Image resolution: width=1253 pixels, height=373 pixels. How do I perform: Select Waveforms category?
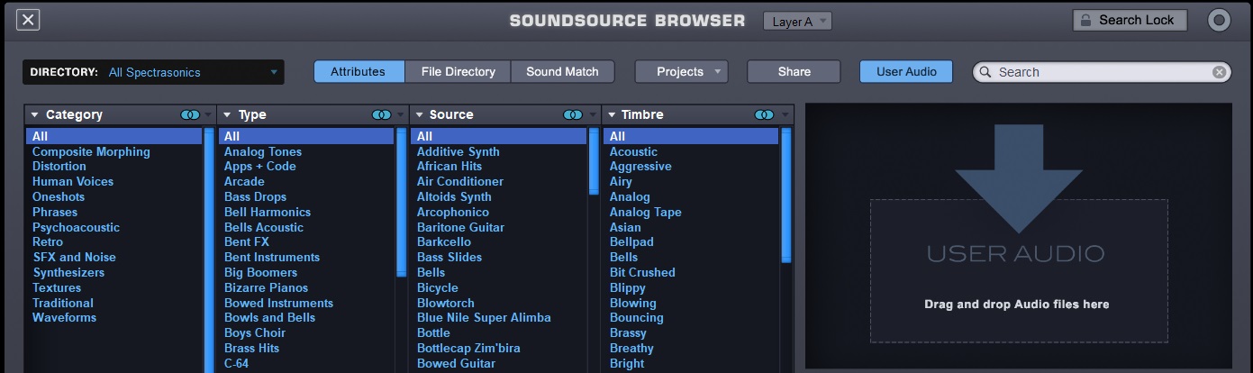click(64, 317)
